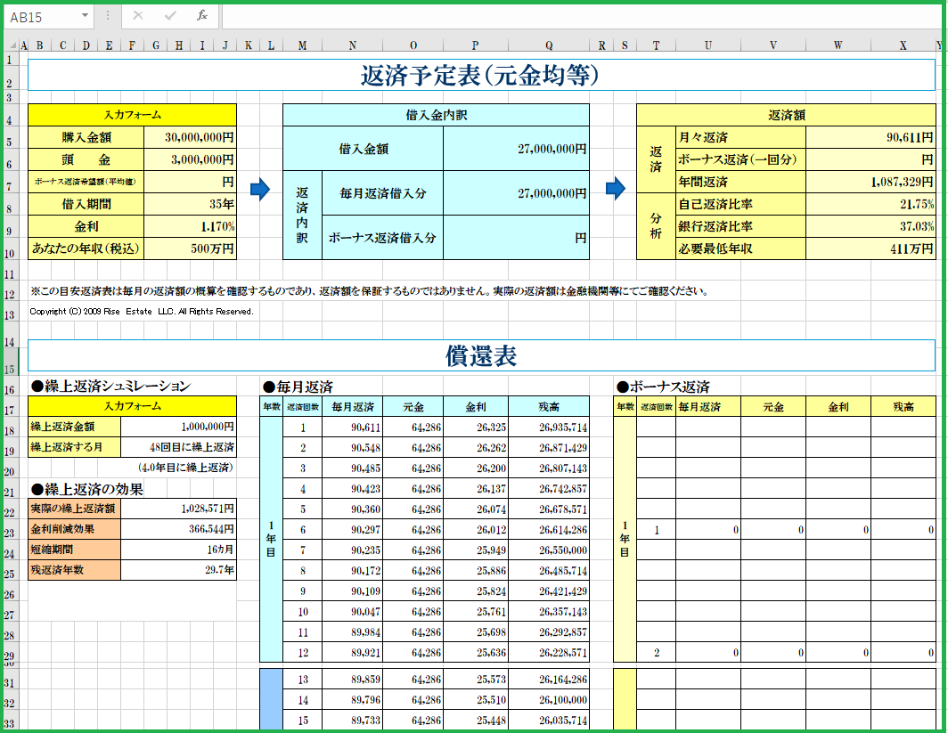This screenshot has width=948, height=733.
Task: Click the Select All corner triangle
Action: tap(12, 45)
